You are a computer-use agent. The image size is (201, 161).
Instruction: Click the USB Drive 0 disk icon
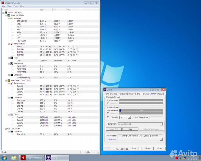coord(9,129)
